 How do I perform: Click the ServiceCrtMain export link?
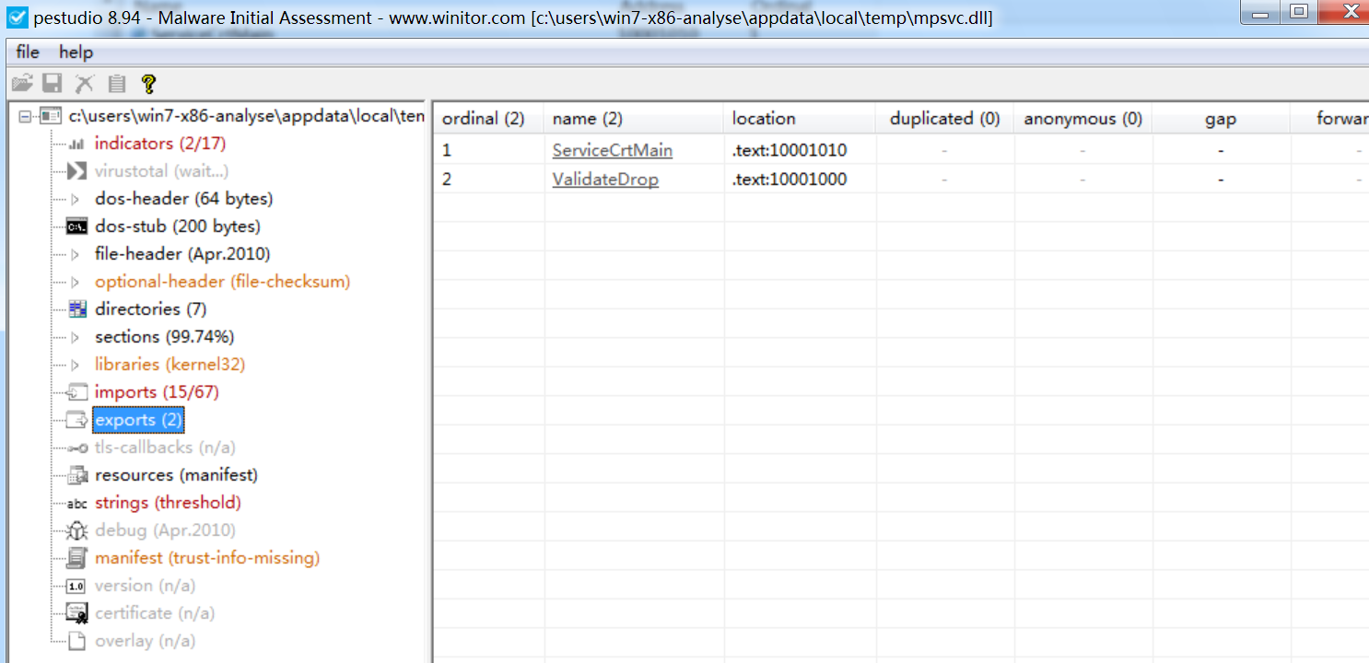(613, 150)
